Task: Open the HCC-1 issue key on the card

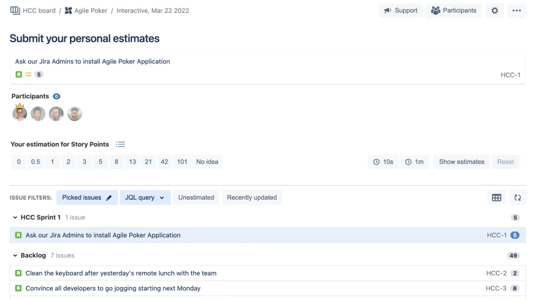Action: (x=511, y=75)
